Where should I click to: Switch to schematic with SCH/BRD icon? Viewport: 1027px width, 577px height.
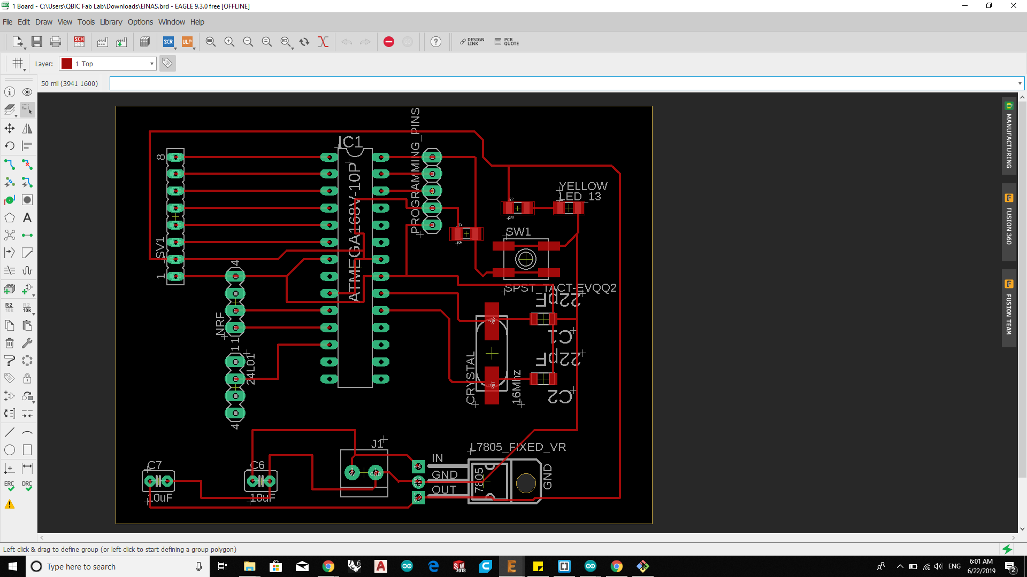[79, 42]
